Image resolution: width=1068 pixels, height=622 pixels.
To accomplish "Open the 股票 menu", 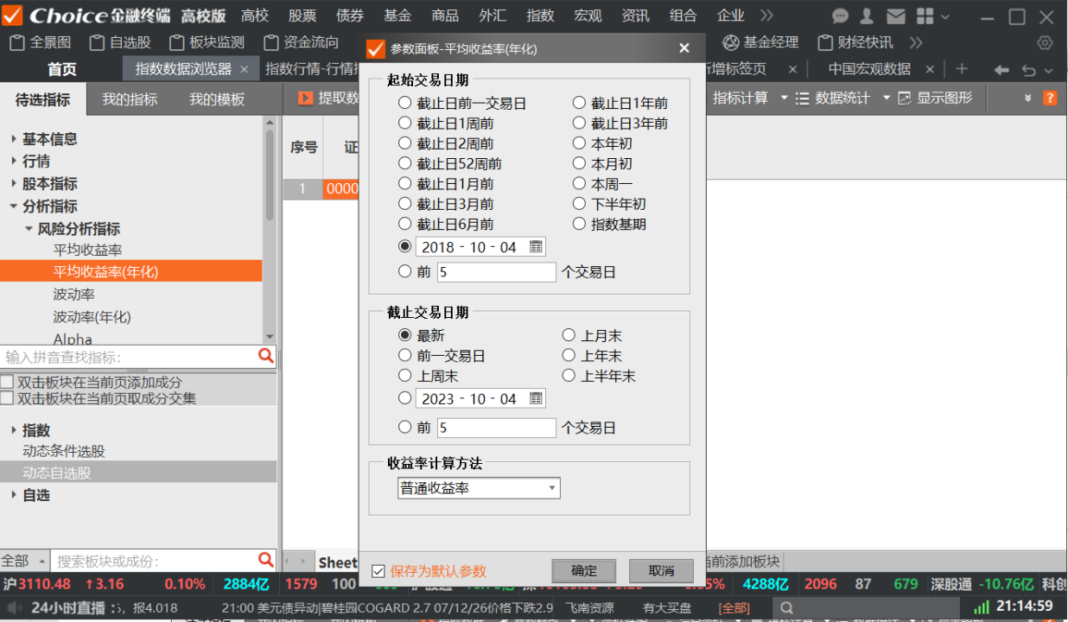I will pyautogui.click(x=302, y=16).
